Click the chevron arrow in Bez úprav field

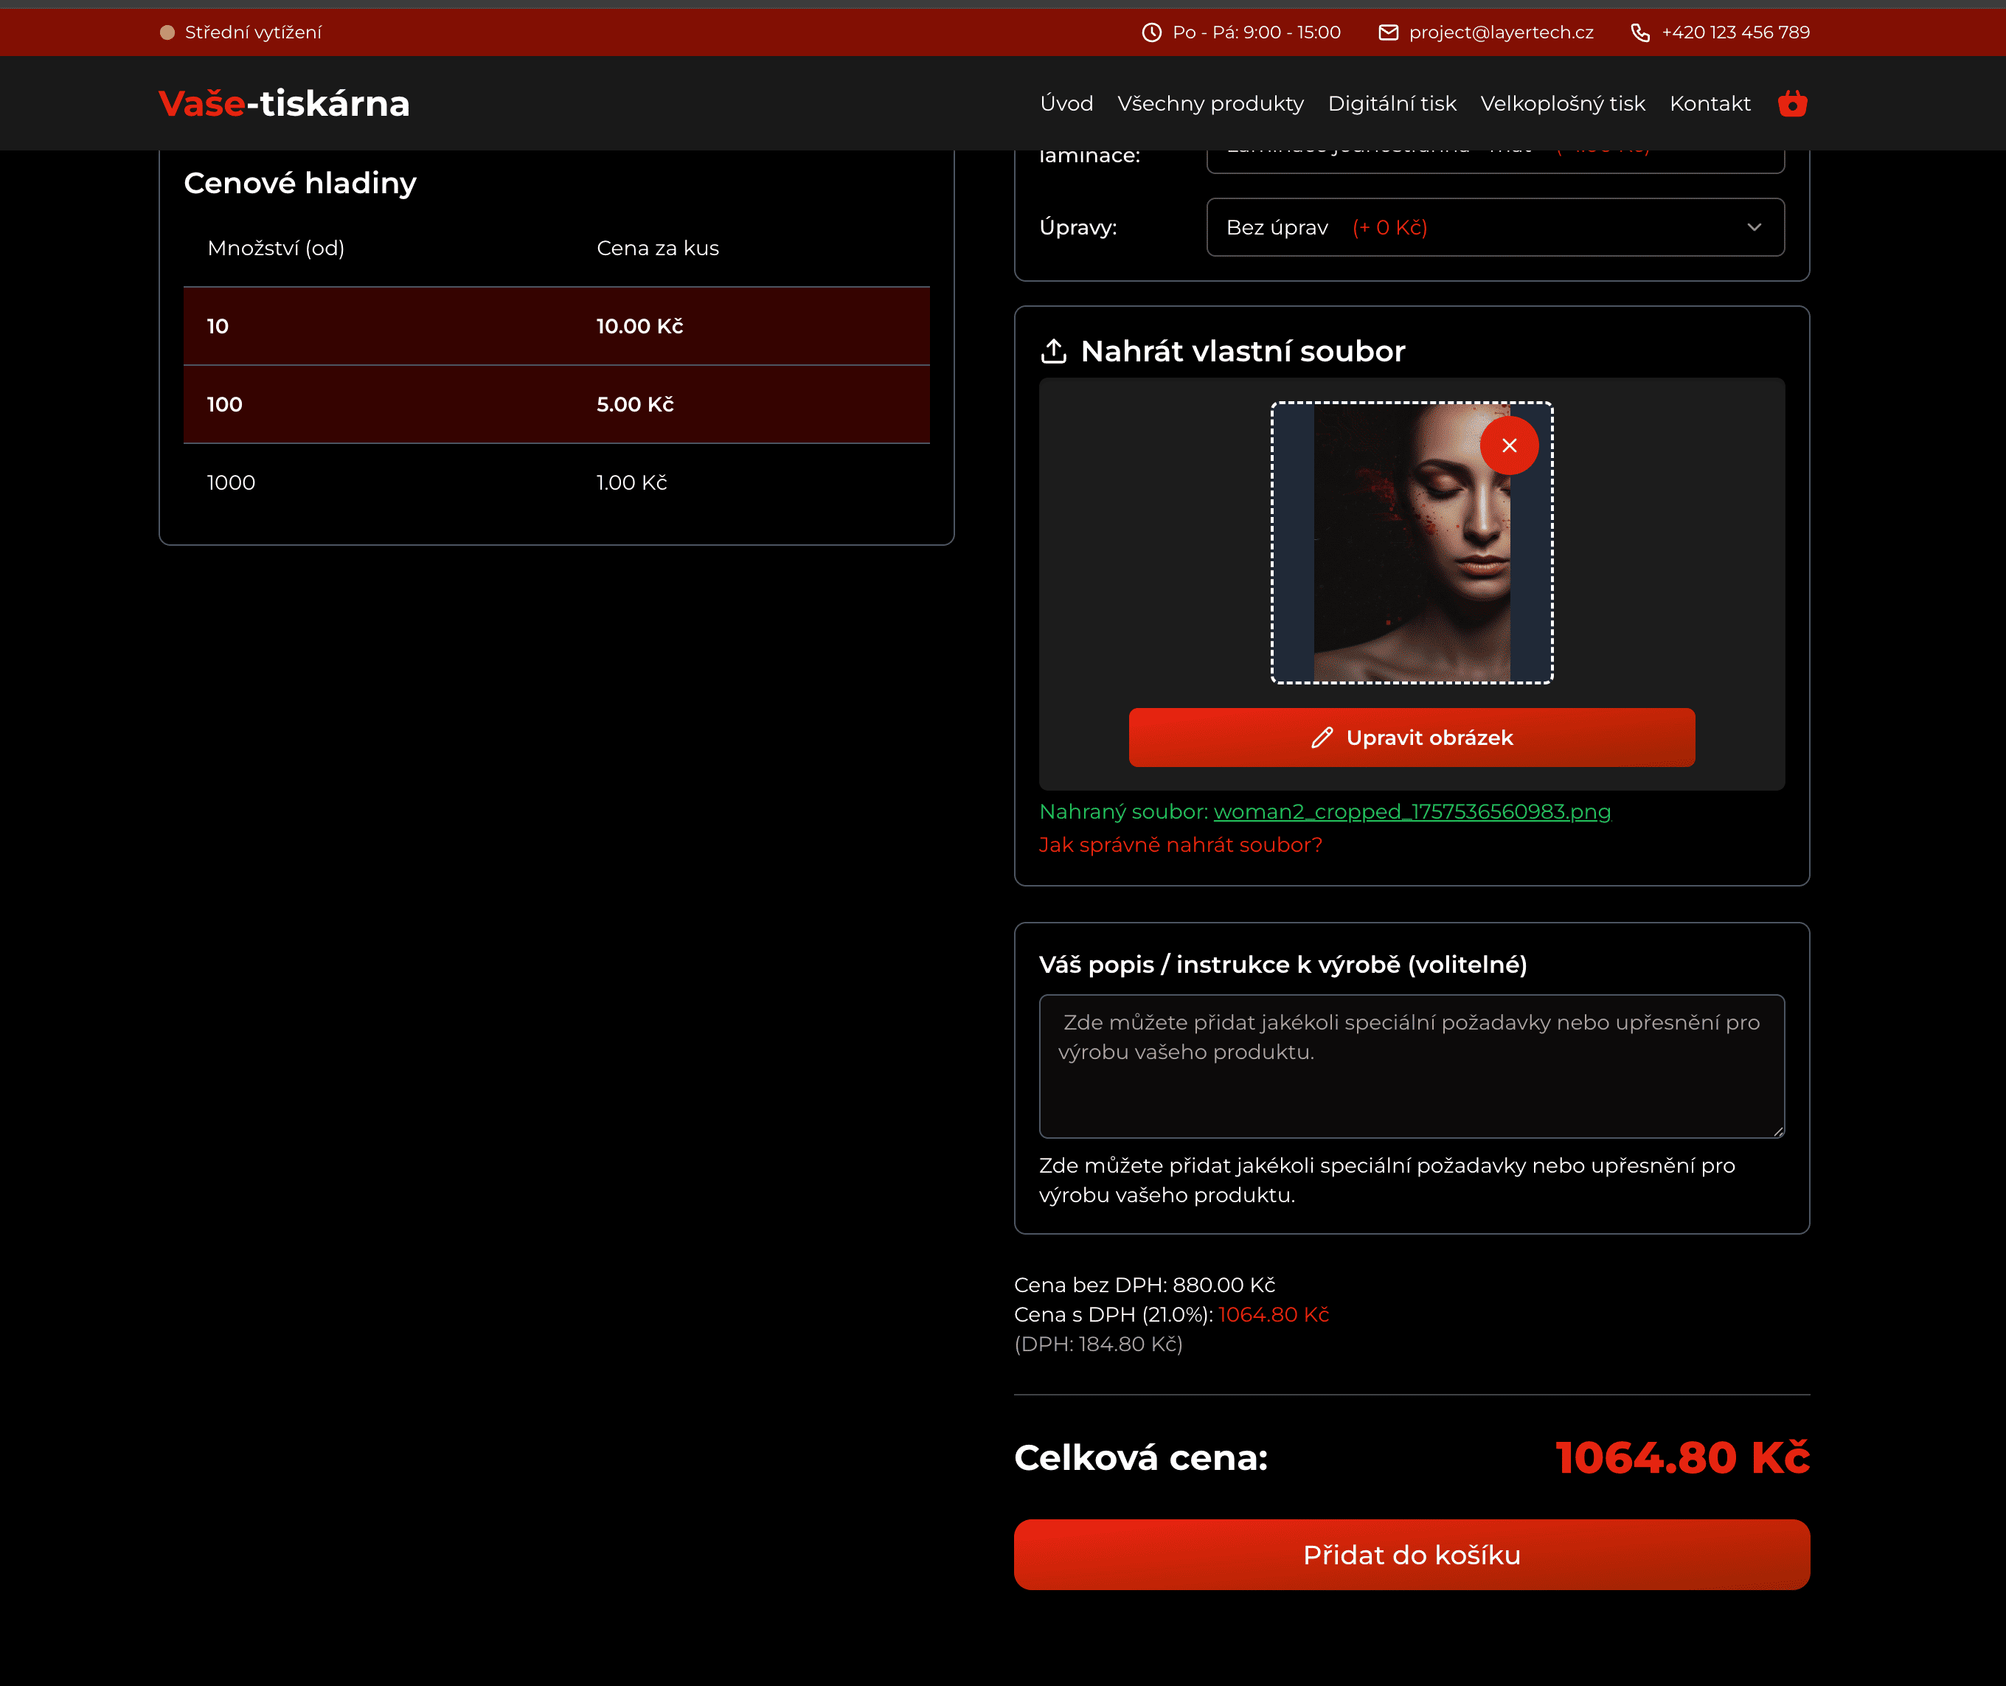tap(1754, 227)
